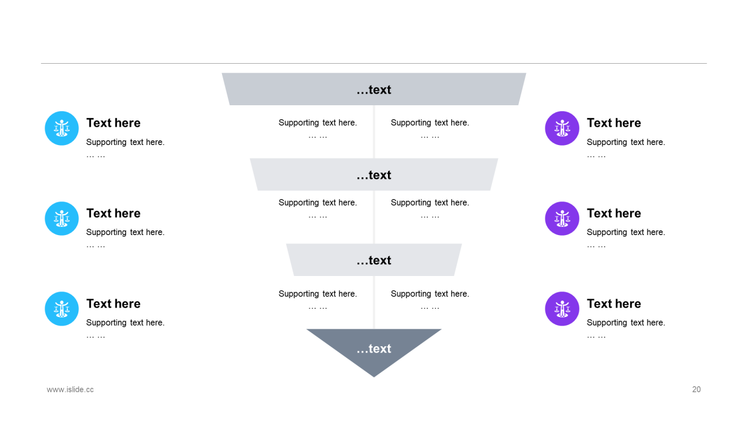The width and height of the screenshot is (748, 421).
Task: Select the slide number 20
Action: click(x=697, y=389)
